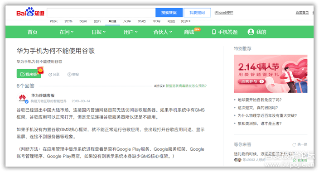This screenshot has width=319, height=172.
Task: Expand the 合伙人 dropdown menu
Action: (x=163, y=32)
